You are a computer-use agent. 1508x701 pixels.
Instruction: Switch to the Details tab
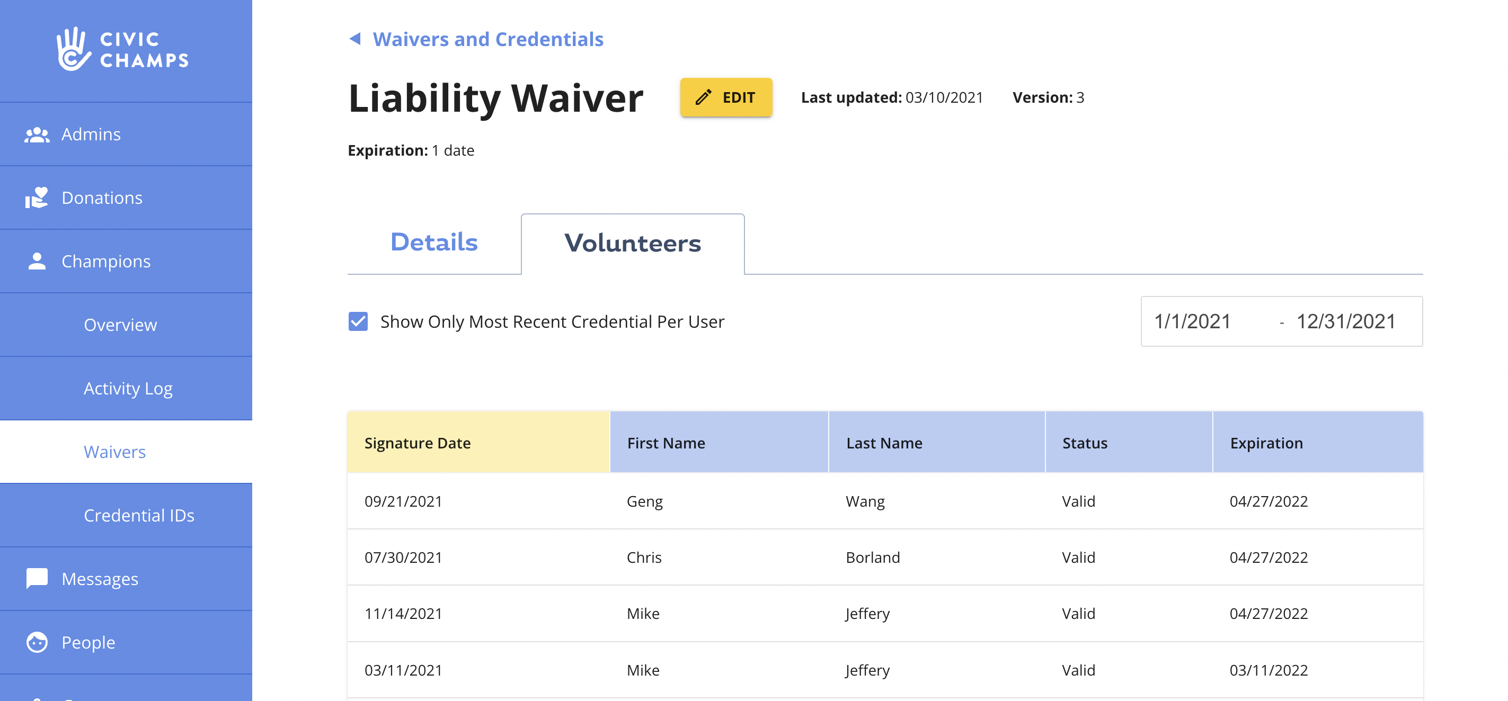pos(434,242)
